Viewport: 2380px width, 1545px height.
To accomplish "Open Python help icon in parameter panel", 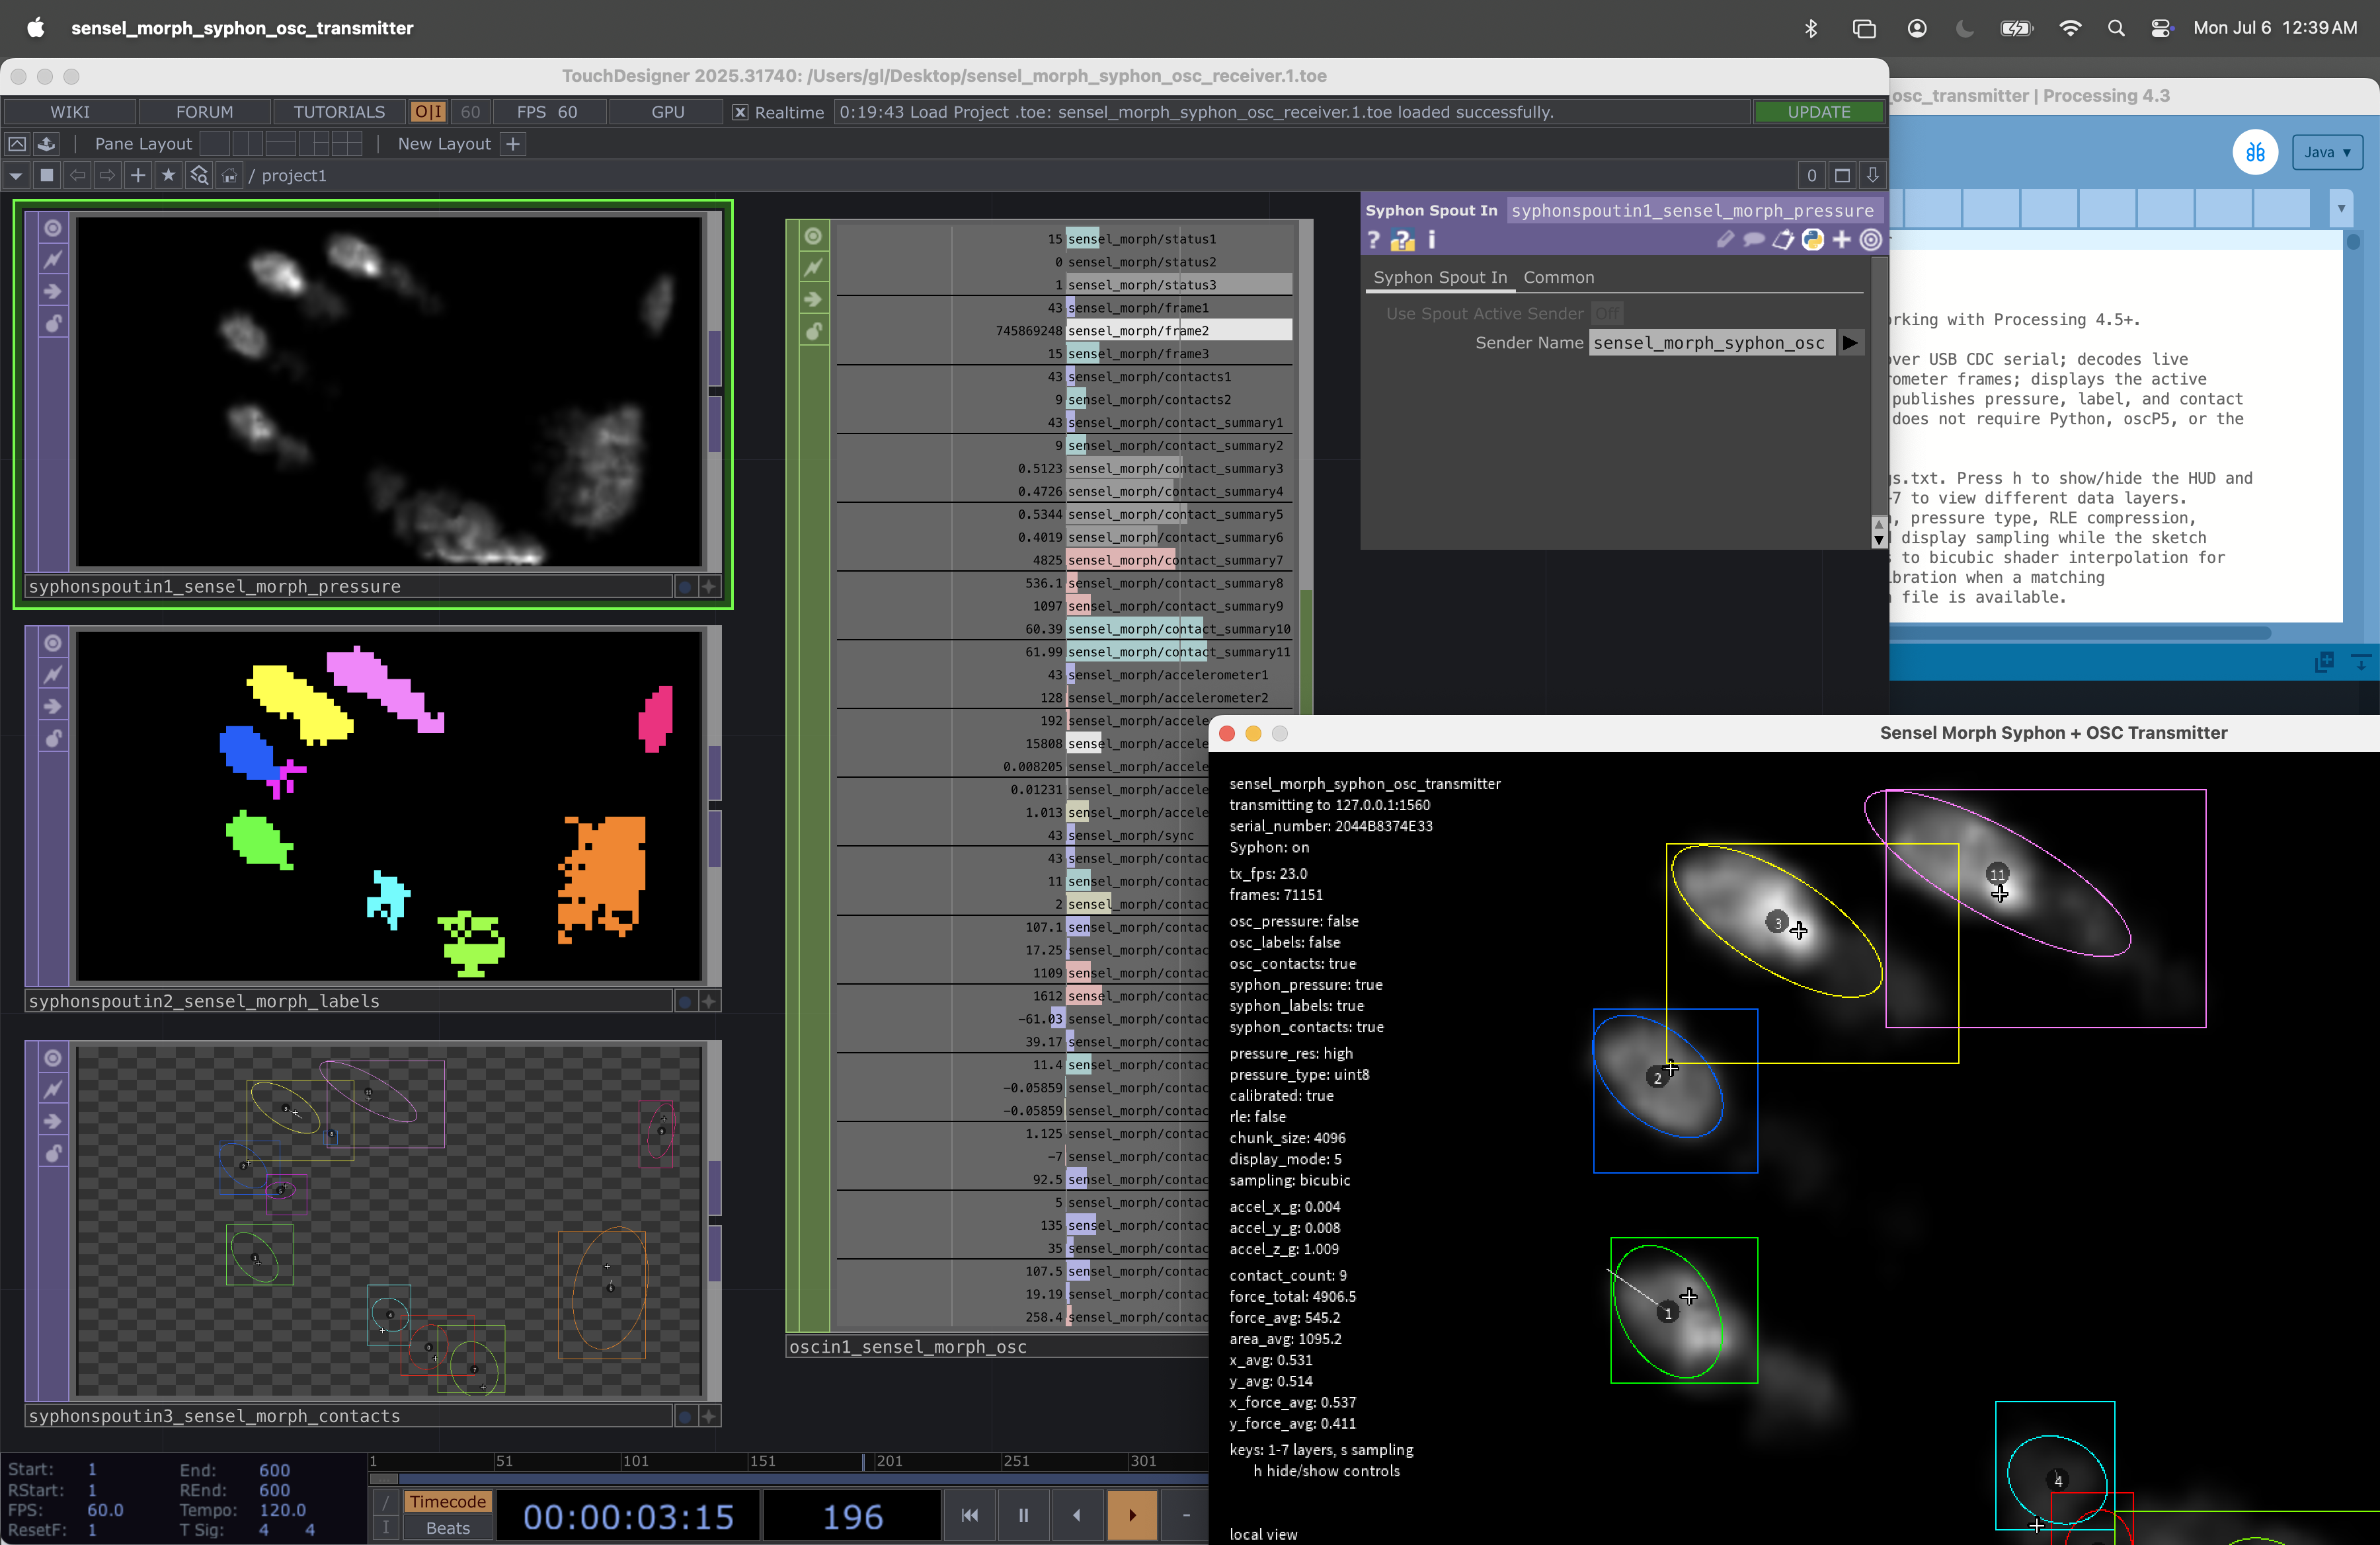I will coord(1402,240).
